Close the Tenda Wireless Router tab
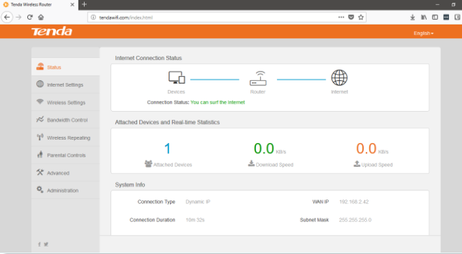The width and height of the screenshot is (462, 254). click(x=72, y=5)
